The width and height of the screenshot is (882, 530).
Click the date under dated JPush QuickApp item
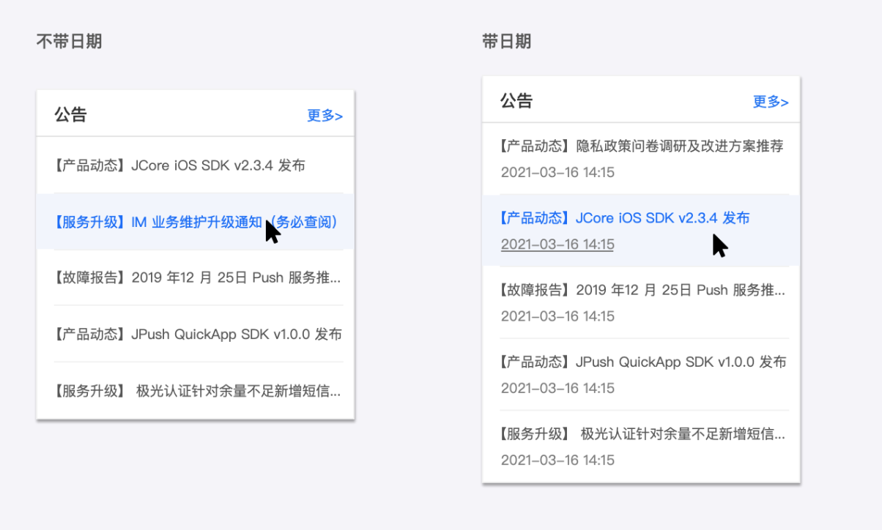[557, 388]
